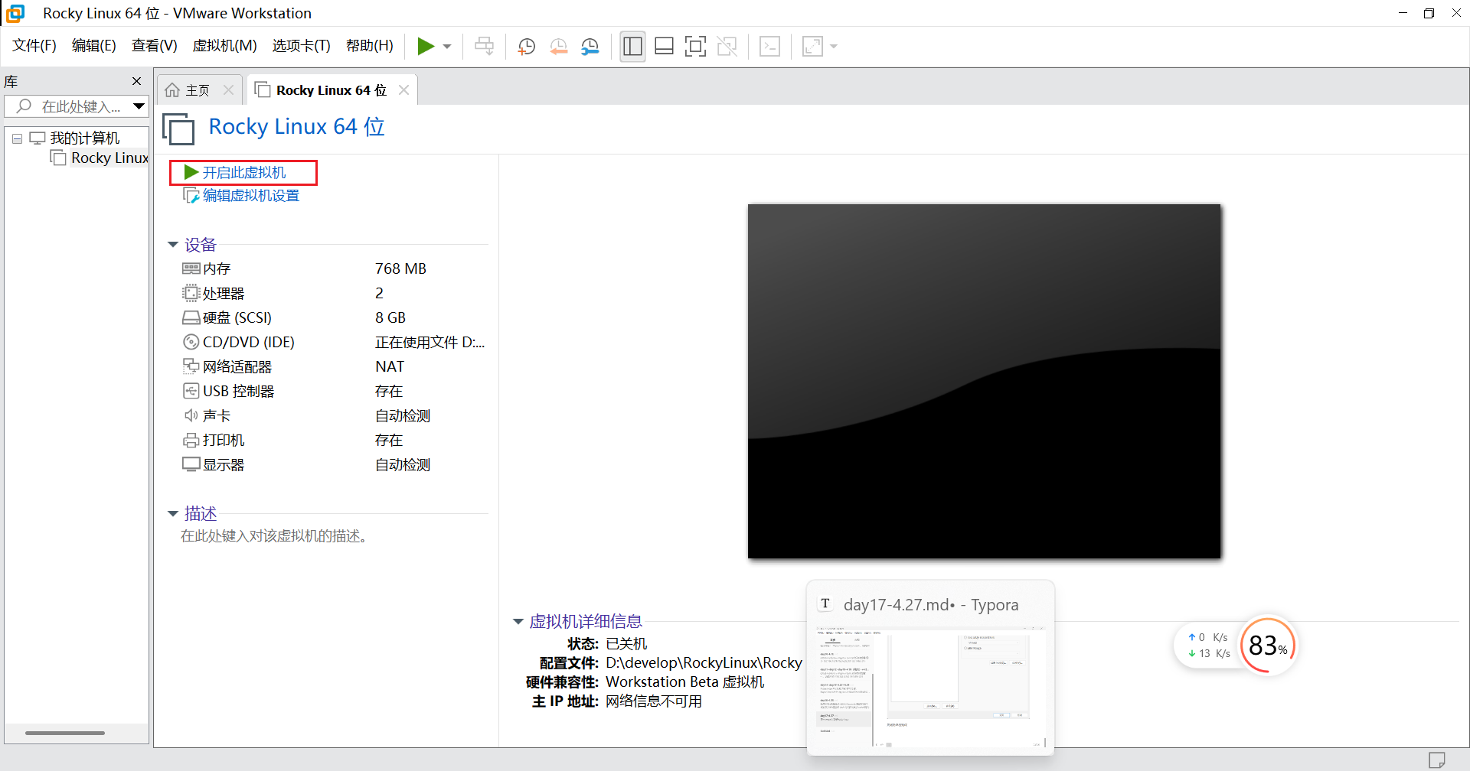
Task: Open the stretch display dropdown arrow
Action: tap(834, 47)
